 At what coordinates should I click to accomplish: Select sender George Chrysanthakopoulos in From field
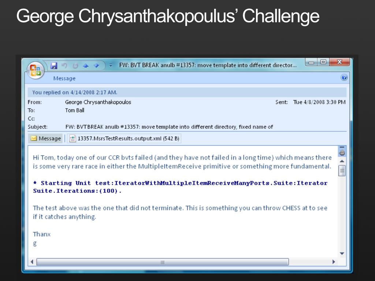[98, 102]
